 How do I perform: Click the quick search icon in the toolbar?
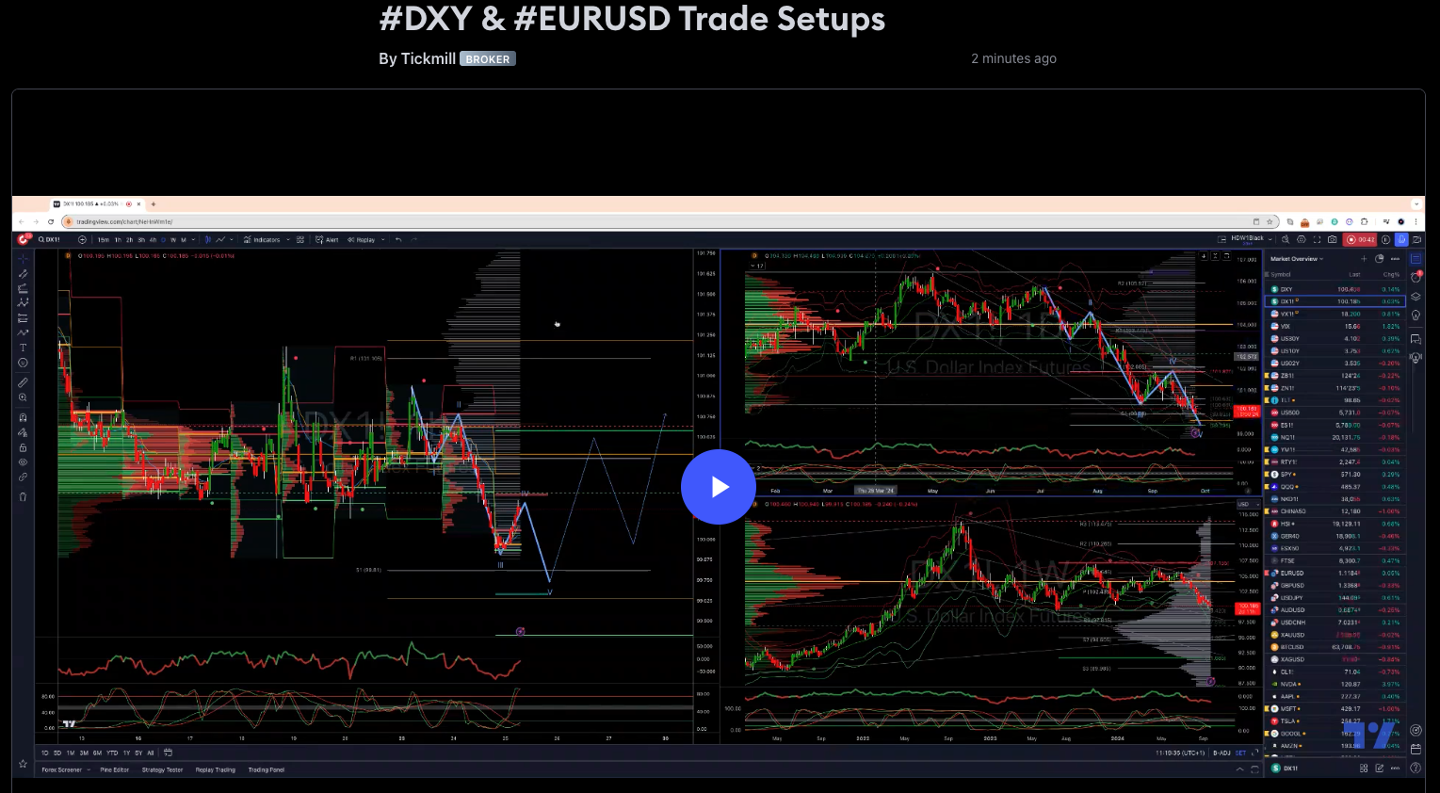1286,239
